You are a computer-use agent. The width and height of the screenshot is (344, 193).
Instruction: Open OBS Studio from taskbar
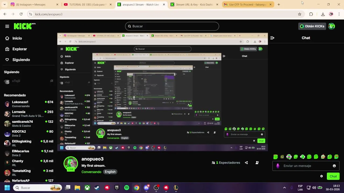[x=156, y=188]
